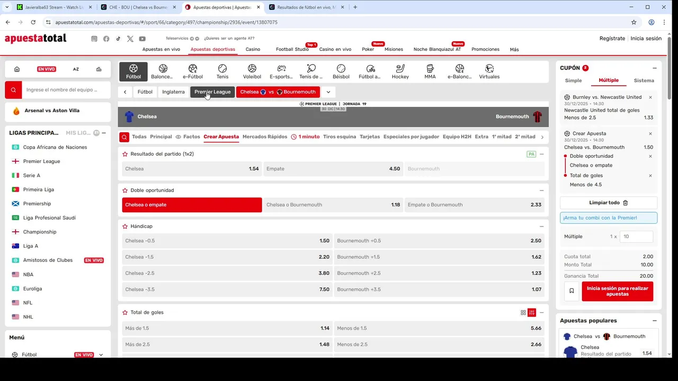Open the TikTok social icon
Viewport: 678px width, 381px height.
click(118, 39)
